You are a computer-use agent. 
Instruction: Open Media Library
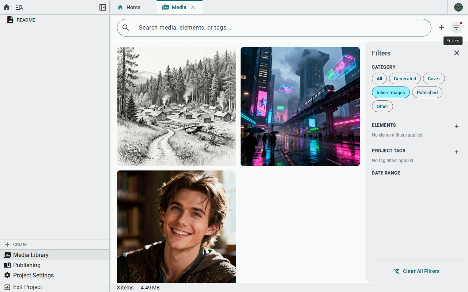coord(55,255)
